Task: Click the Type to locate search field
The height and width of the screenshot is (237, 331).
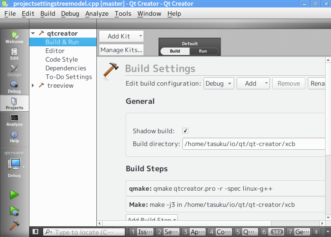Action: (84, 232)
